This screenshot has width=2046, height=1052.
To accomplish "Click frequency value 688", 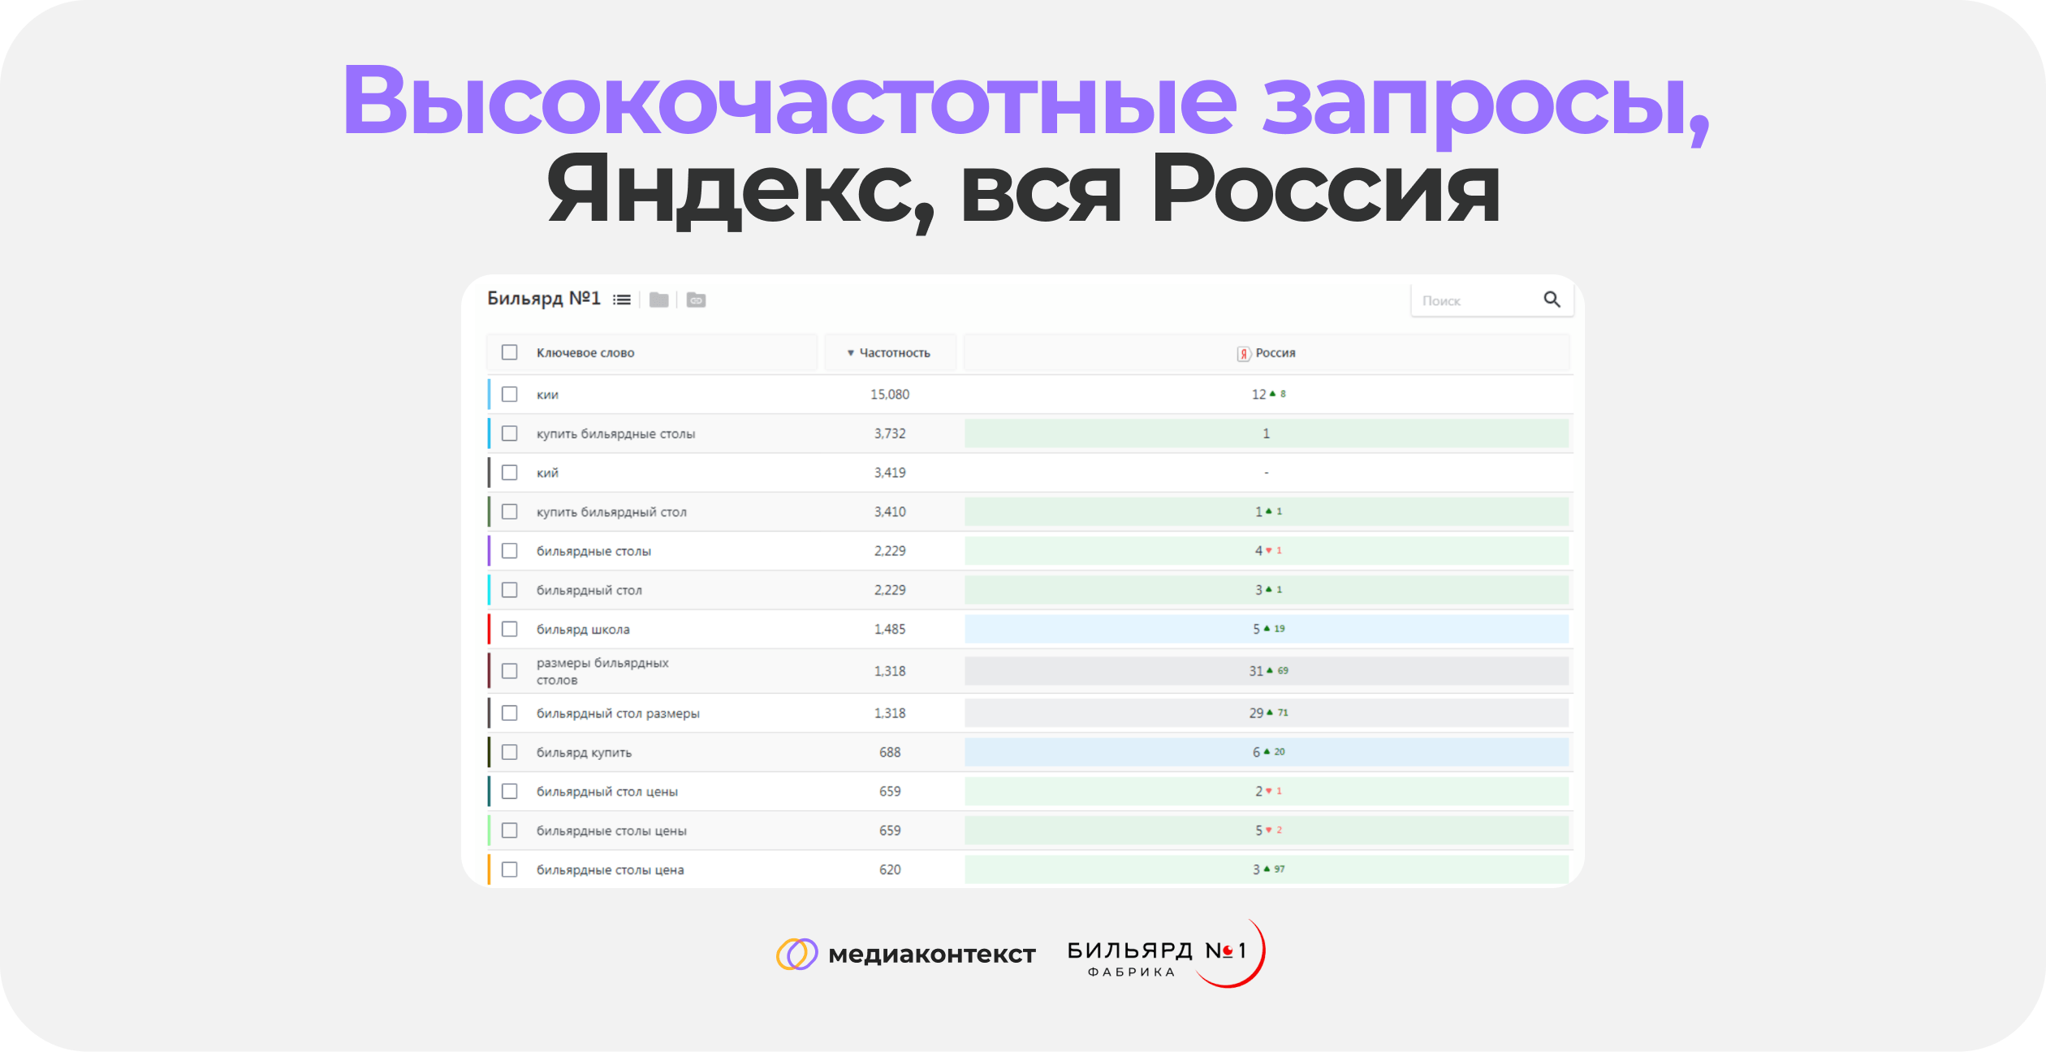I will (x=890, y=752).
